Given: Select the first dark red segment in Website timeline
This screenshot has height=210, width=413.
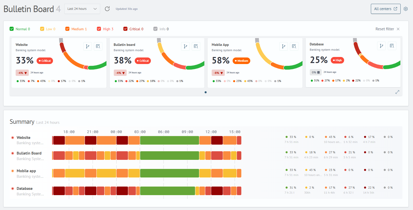Looking at the screenshot, I should (x=59, y=140).
